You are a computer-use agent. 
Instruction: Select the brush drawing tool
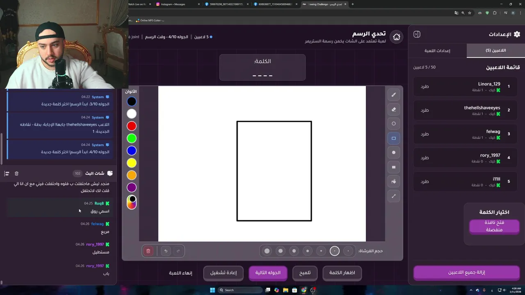tap(394, 95)
